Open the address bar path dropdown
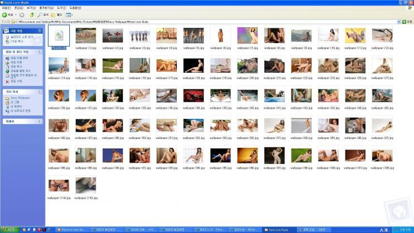The width and height of the screenshot is (414, 233). [x=399, y=22]
